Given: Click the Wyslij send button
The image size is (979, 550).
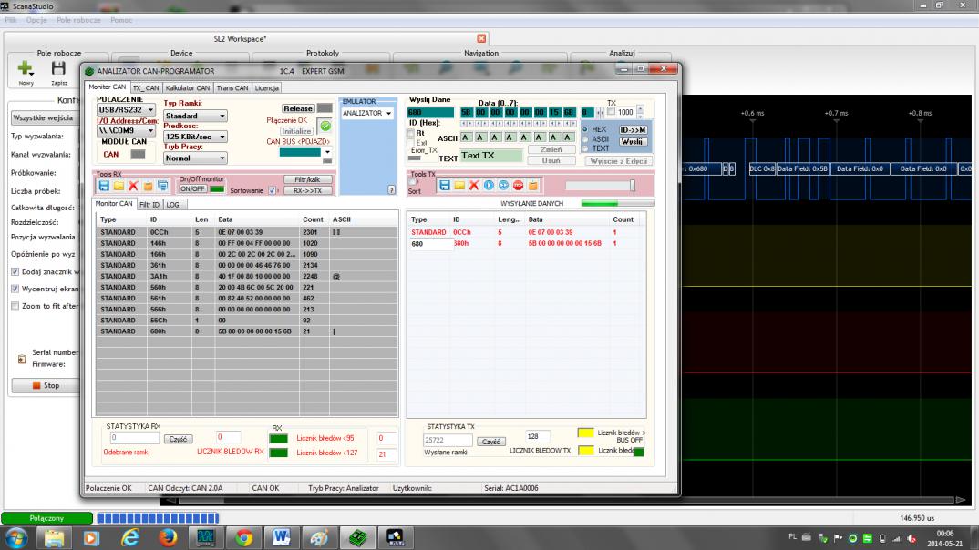Looking at the screenshot, I should [633, 142].
